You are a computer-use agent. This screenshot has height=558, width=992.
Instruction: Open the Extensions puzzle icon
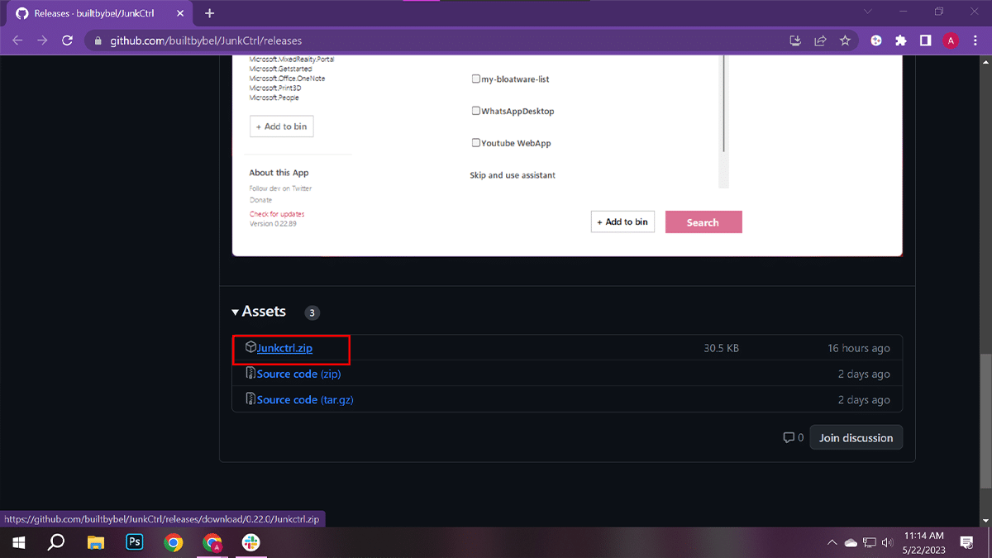coord(901,41)
